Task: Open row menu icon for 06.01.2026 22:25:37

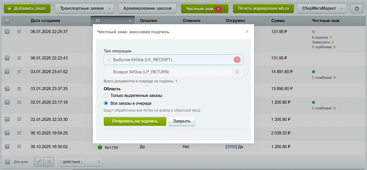Action: 19,31
